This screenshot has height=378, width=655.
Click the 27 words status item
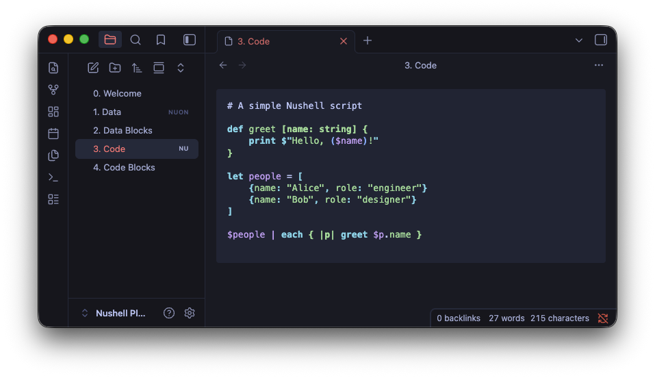click(x=506, y=318)
